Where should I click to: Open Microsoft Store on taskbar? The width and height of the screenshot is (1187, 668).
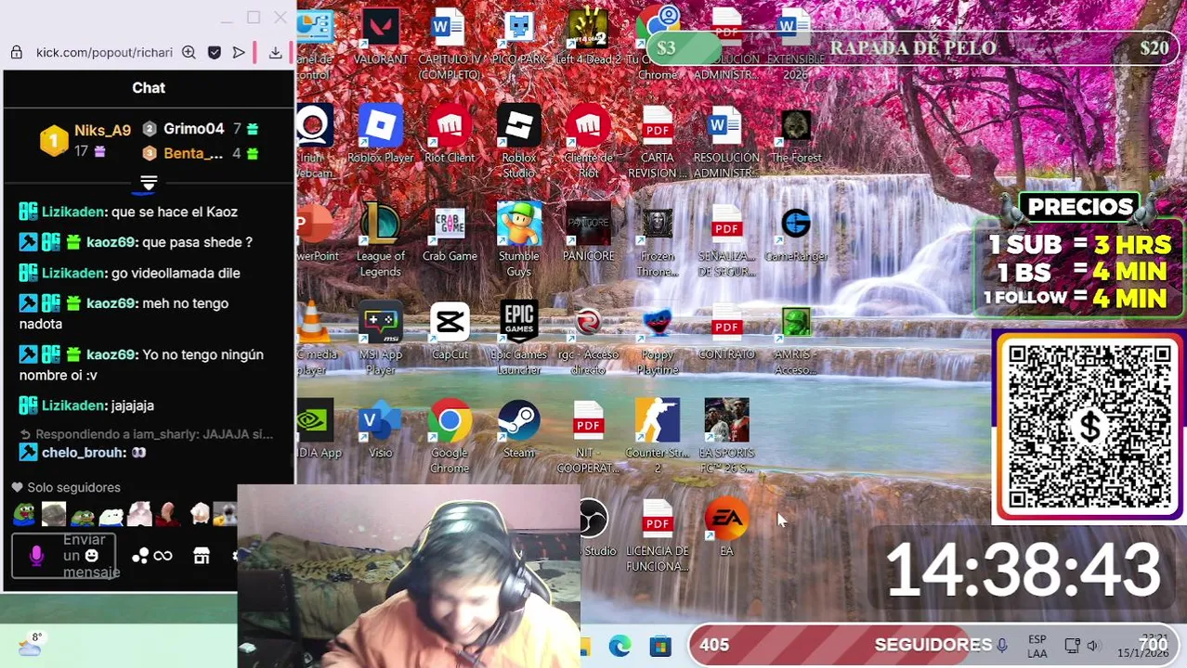pyautogui.click(x=660, y=646)
